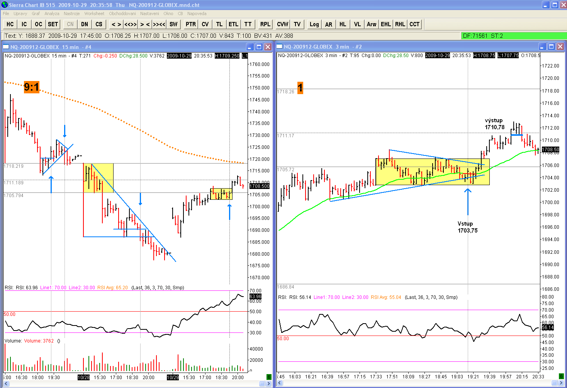The height and width of the screenshot is (388, 567).
Task: Open the Nastroje menu
Action: (72, 13)
